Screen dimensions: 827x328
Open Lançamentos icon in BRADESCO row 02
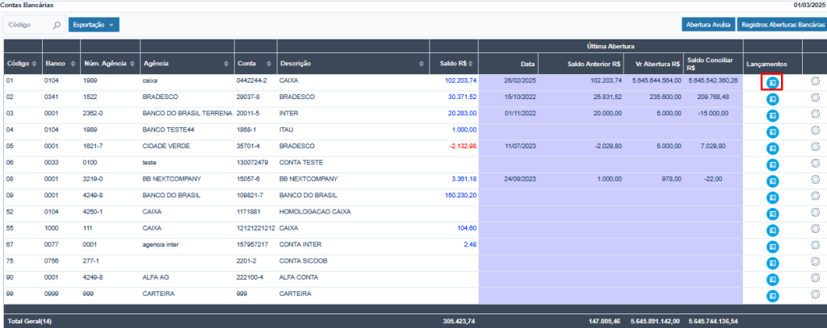772,98
